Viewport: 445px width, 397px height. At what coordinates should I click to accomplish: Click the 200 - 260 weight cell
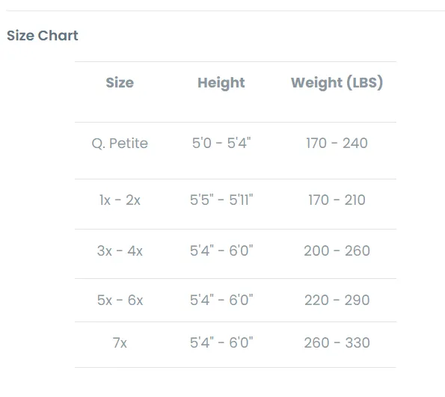point(337,251)
